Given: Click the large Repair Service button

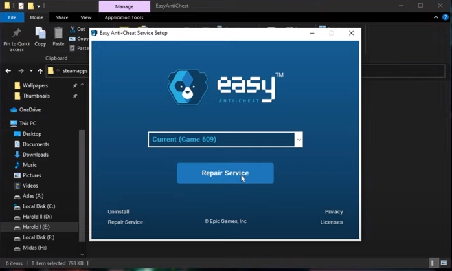Looking at the screenshot, I should [x=225, y=173].
